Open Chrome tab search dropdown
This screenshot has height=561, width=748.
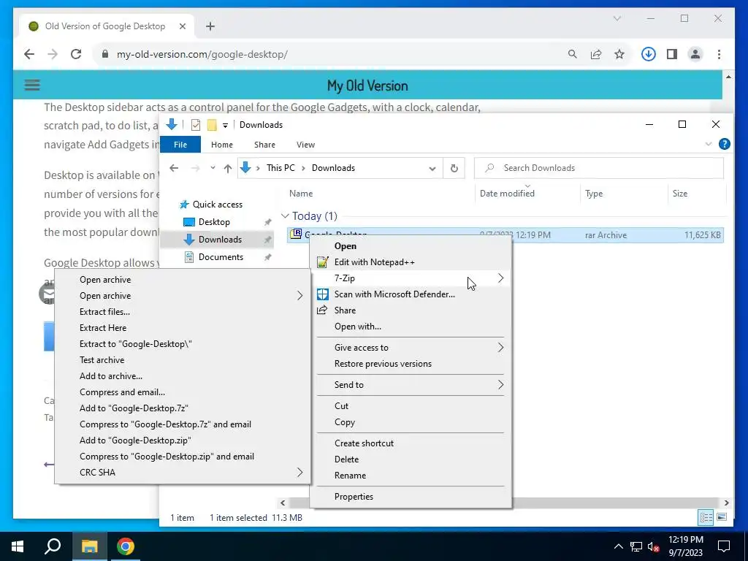point(617,18)
